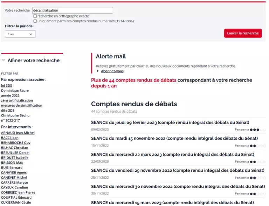This screenshot has height=206, width=269.
Task: Filter by the loi 3DS expression
Action: pyautogui.click(x=6, y=85)
